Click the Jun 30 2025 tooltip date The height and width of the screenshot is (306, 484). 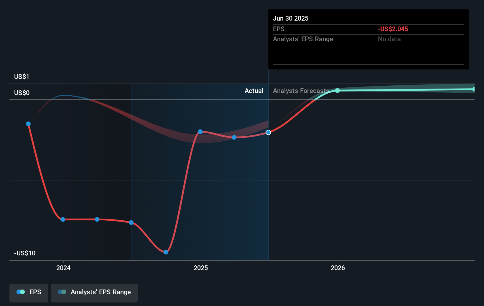tap(291, 18)
